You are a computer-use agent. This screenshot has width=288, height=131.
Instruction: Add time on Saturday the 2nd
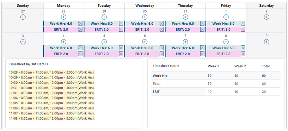pos(266,17)
